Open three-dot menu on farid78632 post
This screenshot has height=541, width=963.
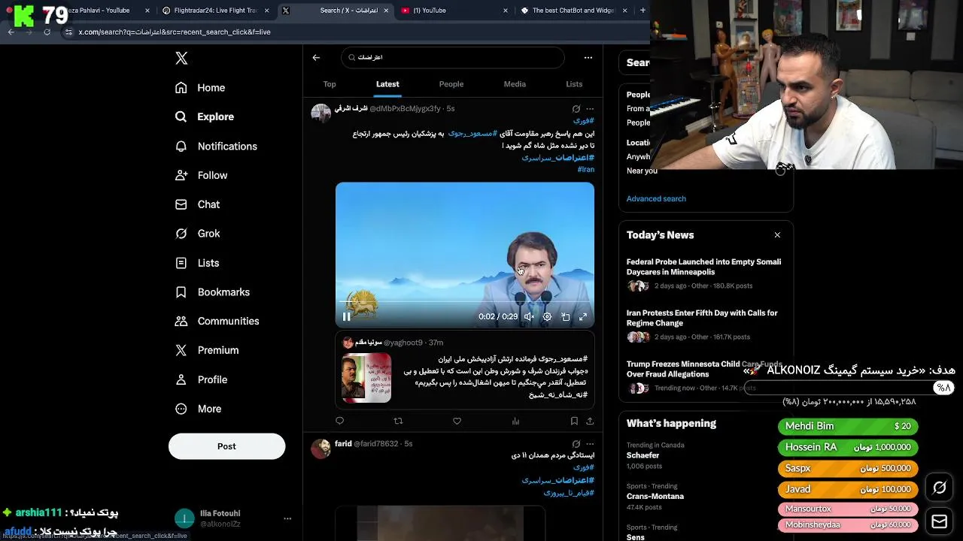(x=590, y=444)
